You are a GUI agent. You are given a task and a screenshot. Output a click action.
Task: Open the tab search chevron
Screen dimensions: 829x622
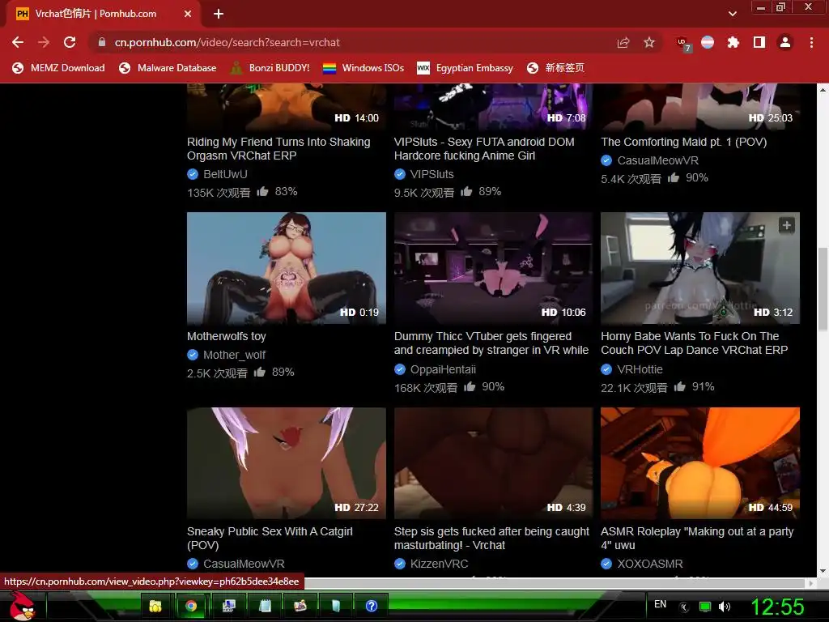tap(733, 14)
